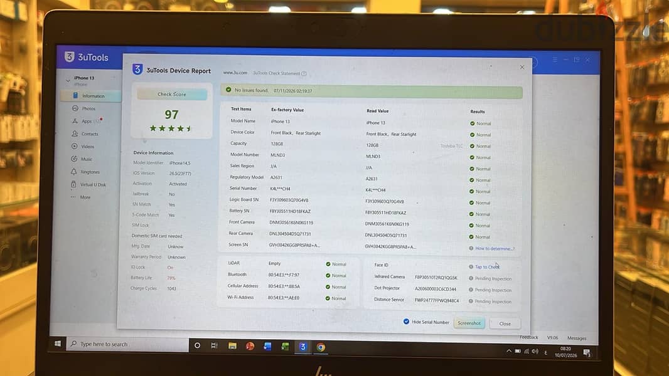The width and height of the screenshot is (669, 376).
Task: Click the Battery SN Normal result icon
Action: 471,214
